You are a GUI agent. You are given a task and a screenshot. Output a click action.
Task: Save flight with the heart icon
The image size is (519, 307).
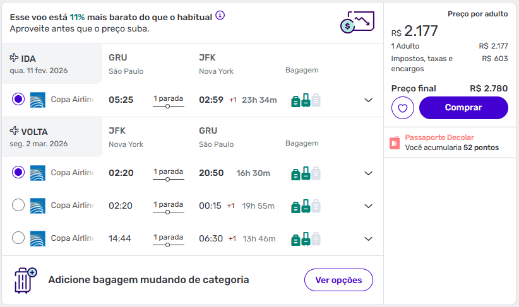pyautogui.click(x=403, y=108)
